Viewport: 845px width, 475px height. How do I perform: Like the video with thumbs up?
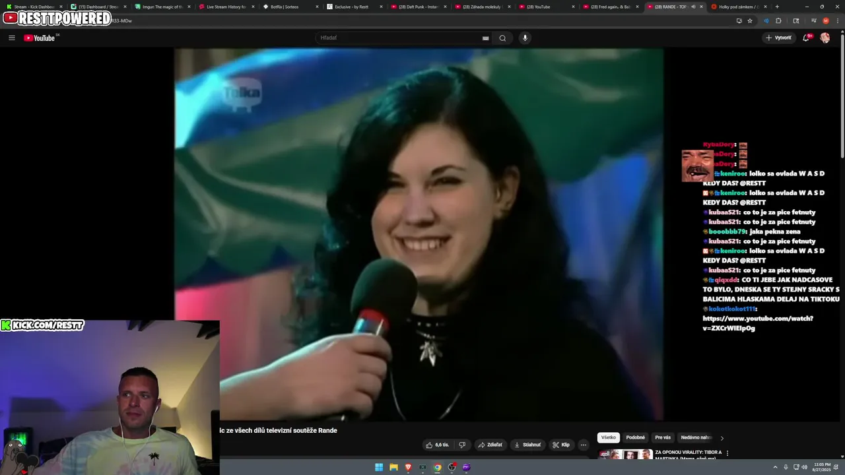[438, 445]
